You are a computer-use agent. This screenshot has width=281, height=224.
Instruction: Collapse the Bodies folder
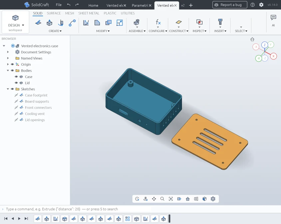pyautogui.click(x=8, y=71)
